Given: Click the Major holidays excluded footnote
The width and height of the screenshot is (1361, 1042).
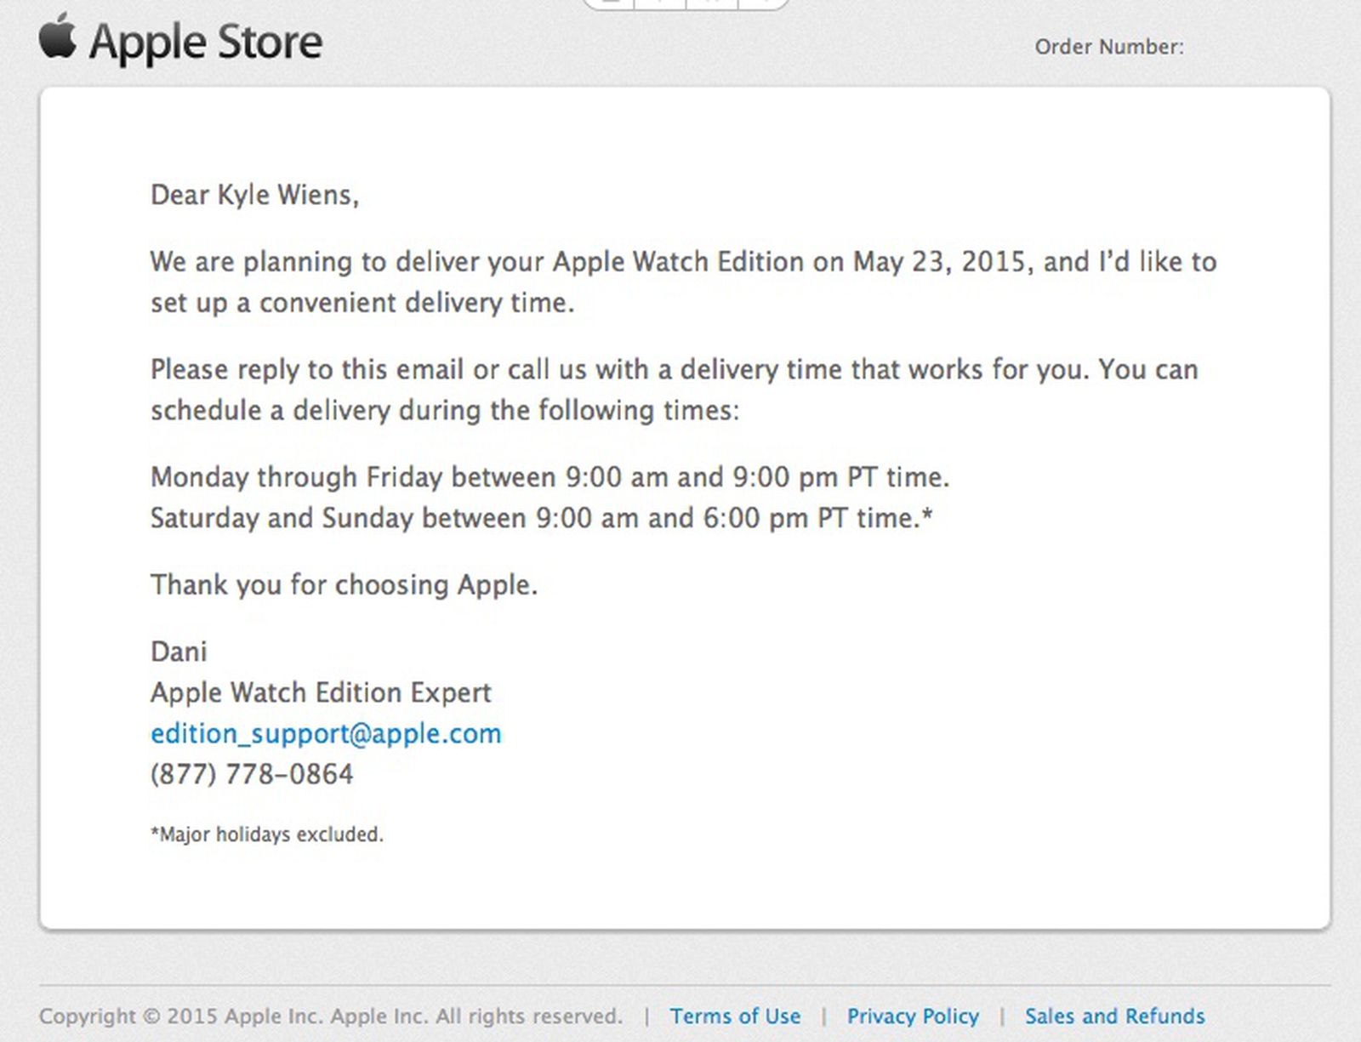Looking at the screenshot, I should (267, 834).
